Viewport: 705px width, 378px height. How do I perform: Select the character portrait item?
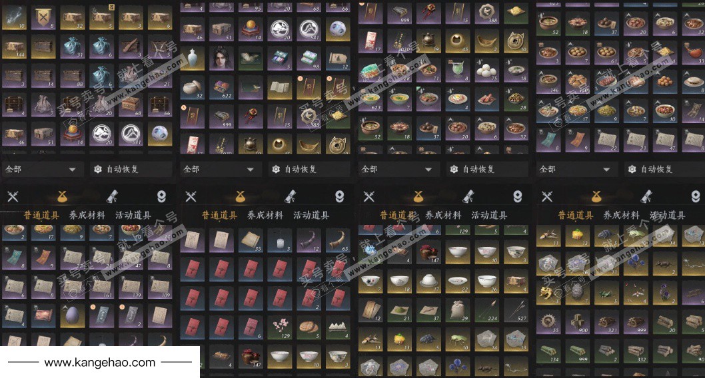click(221, 59)
